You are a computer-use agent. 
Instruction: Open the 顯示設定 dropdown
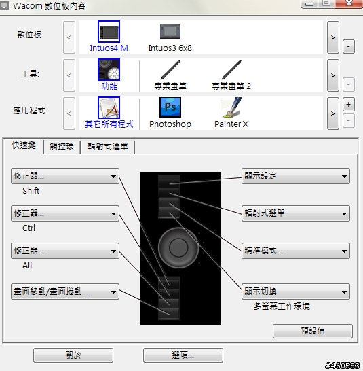tap(296, 176)
